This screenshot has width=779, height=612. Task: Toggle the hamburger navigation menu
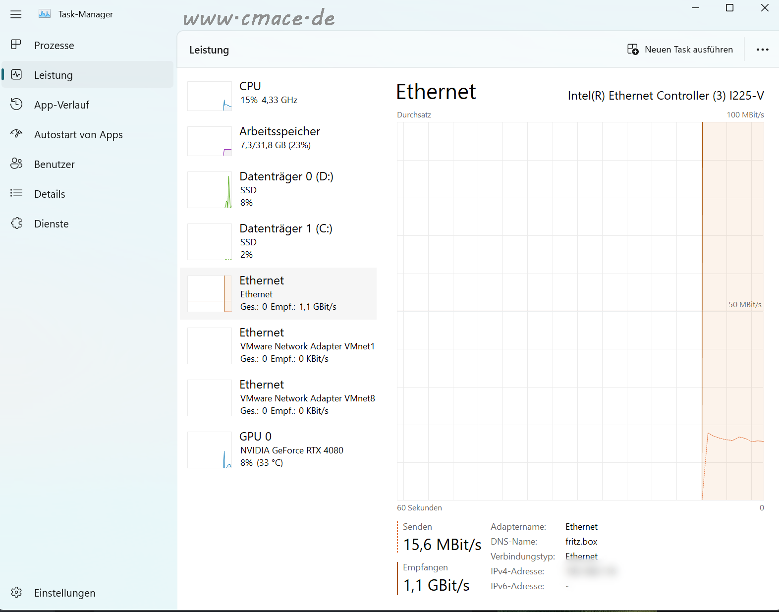(16, 14)
